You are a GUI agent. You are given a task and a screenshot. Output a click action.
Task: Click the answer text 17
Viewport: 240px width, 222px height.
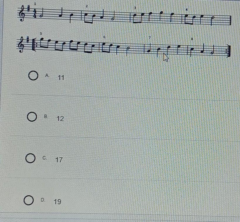(59, 160)
